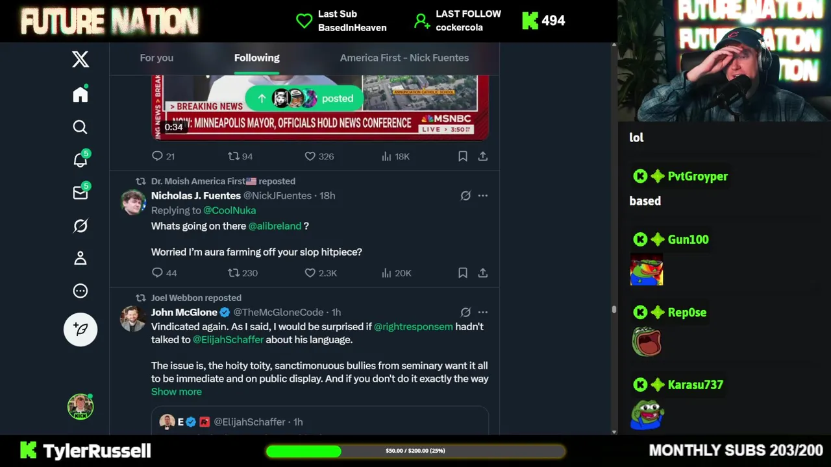Open the account avatar at sidebar bottom
Screen dimensions: 831x467
(81, 407)
